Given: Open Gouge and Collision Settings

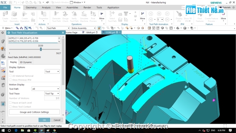Looking at the screenshot, I should pos(34,112).
